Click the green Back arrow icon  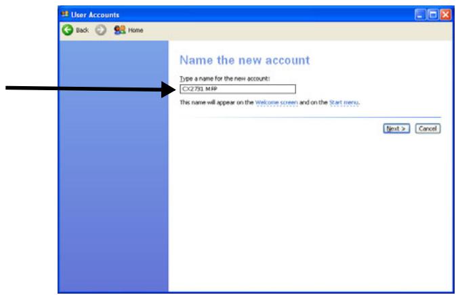[68, 31]
